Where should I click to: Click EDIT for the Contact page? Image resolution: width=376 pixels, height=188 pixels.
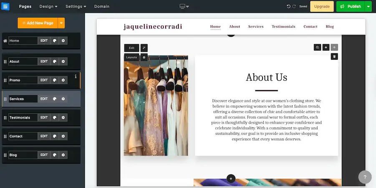44,136
